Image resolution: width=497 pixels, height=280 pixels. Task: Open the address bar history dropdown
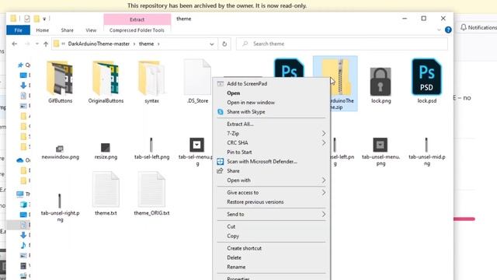coord(212,44)
